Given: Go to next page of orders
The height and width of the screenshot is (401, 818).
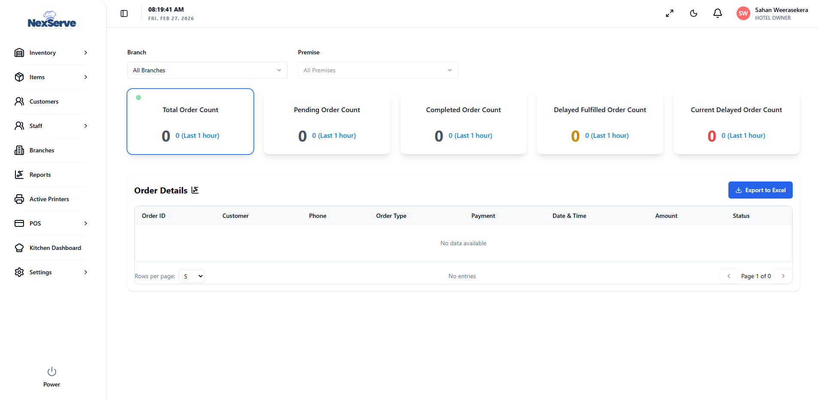Looking at the screenshot, I should [783, 276].
